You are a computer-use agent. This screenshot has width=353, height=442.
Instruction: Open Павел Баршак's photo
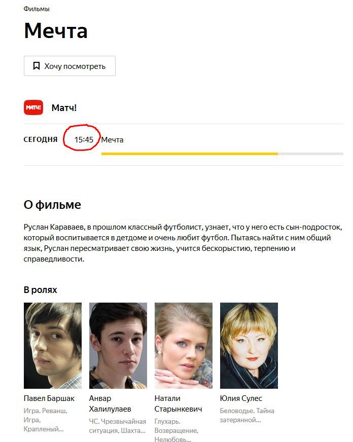pyautogui.click(x=53, y=346)
